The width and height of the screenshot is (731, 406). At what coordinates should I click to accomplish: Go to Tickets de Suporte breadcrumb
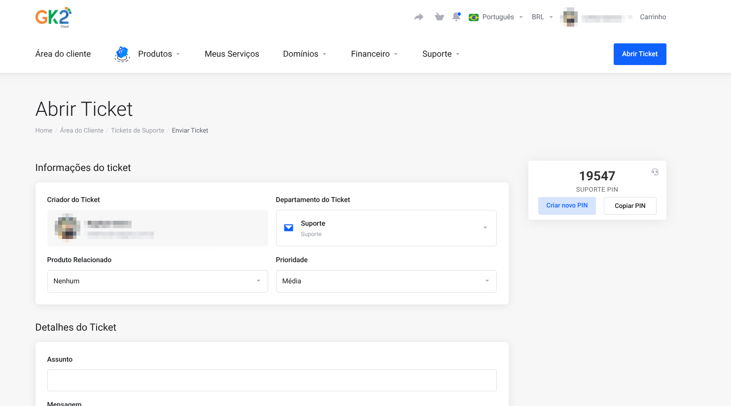[138, 131]
